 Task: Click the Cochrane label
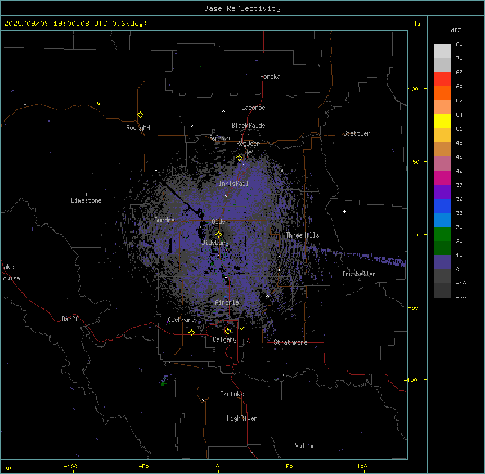pos(181,320)
